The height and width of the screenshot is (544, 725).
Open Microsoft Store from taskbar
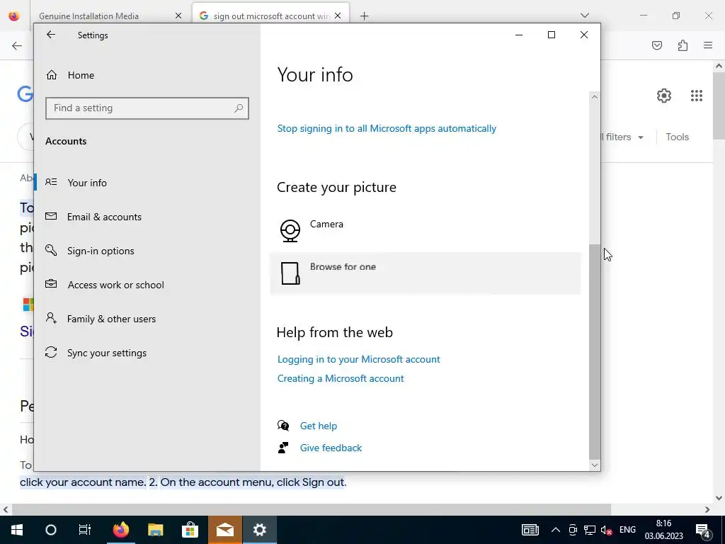click(x=190, y=530)
